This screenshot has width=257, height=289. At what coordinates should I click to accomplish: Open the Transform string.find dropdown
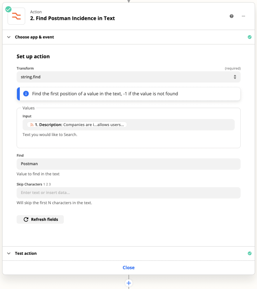coord(128,77)
